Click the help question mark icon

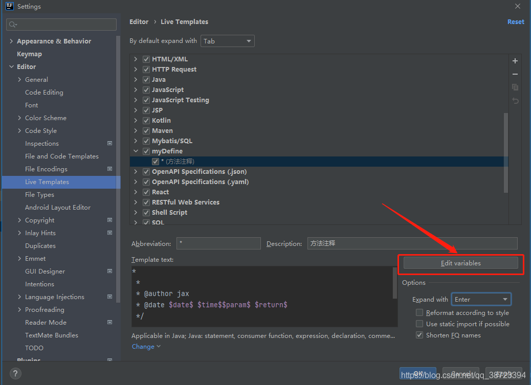(15, 373)
